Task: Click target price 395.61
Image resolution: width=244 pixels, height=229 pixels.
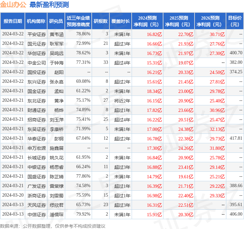Action: [236, 204]
